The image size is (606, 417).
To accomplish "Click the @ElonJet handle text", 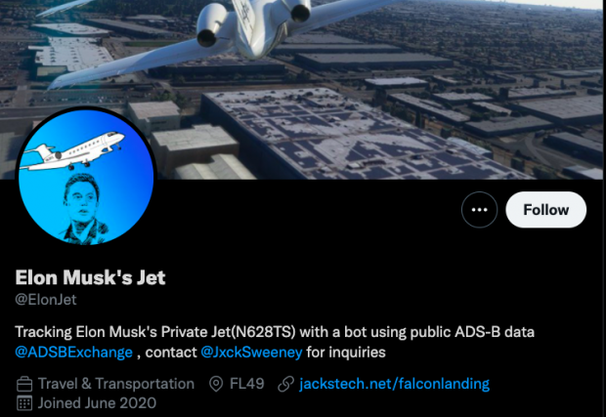I will [x=46, y=300].
